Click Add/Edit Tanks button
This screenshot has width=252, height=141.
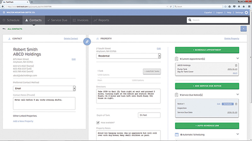click(x=152, y=71)
